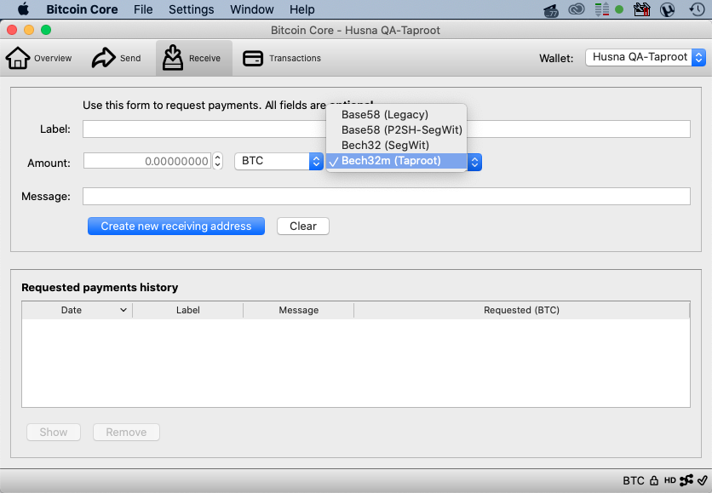Click the disk menu bar icon showing 77
712x493 pixels.
point(551,10)
